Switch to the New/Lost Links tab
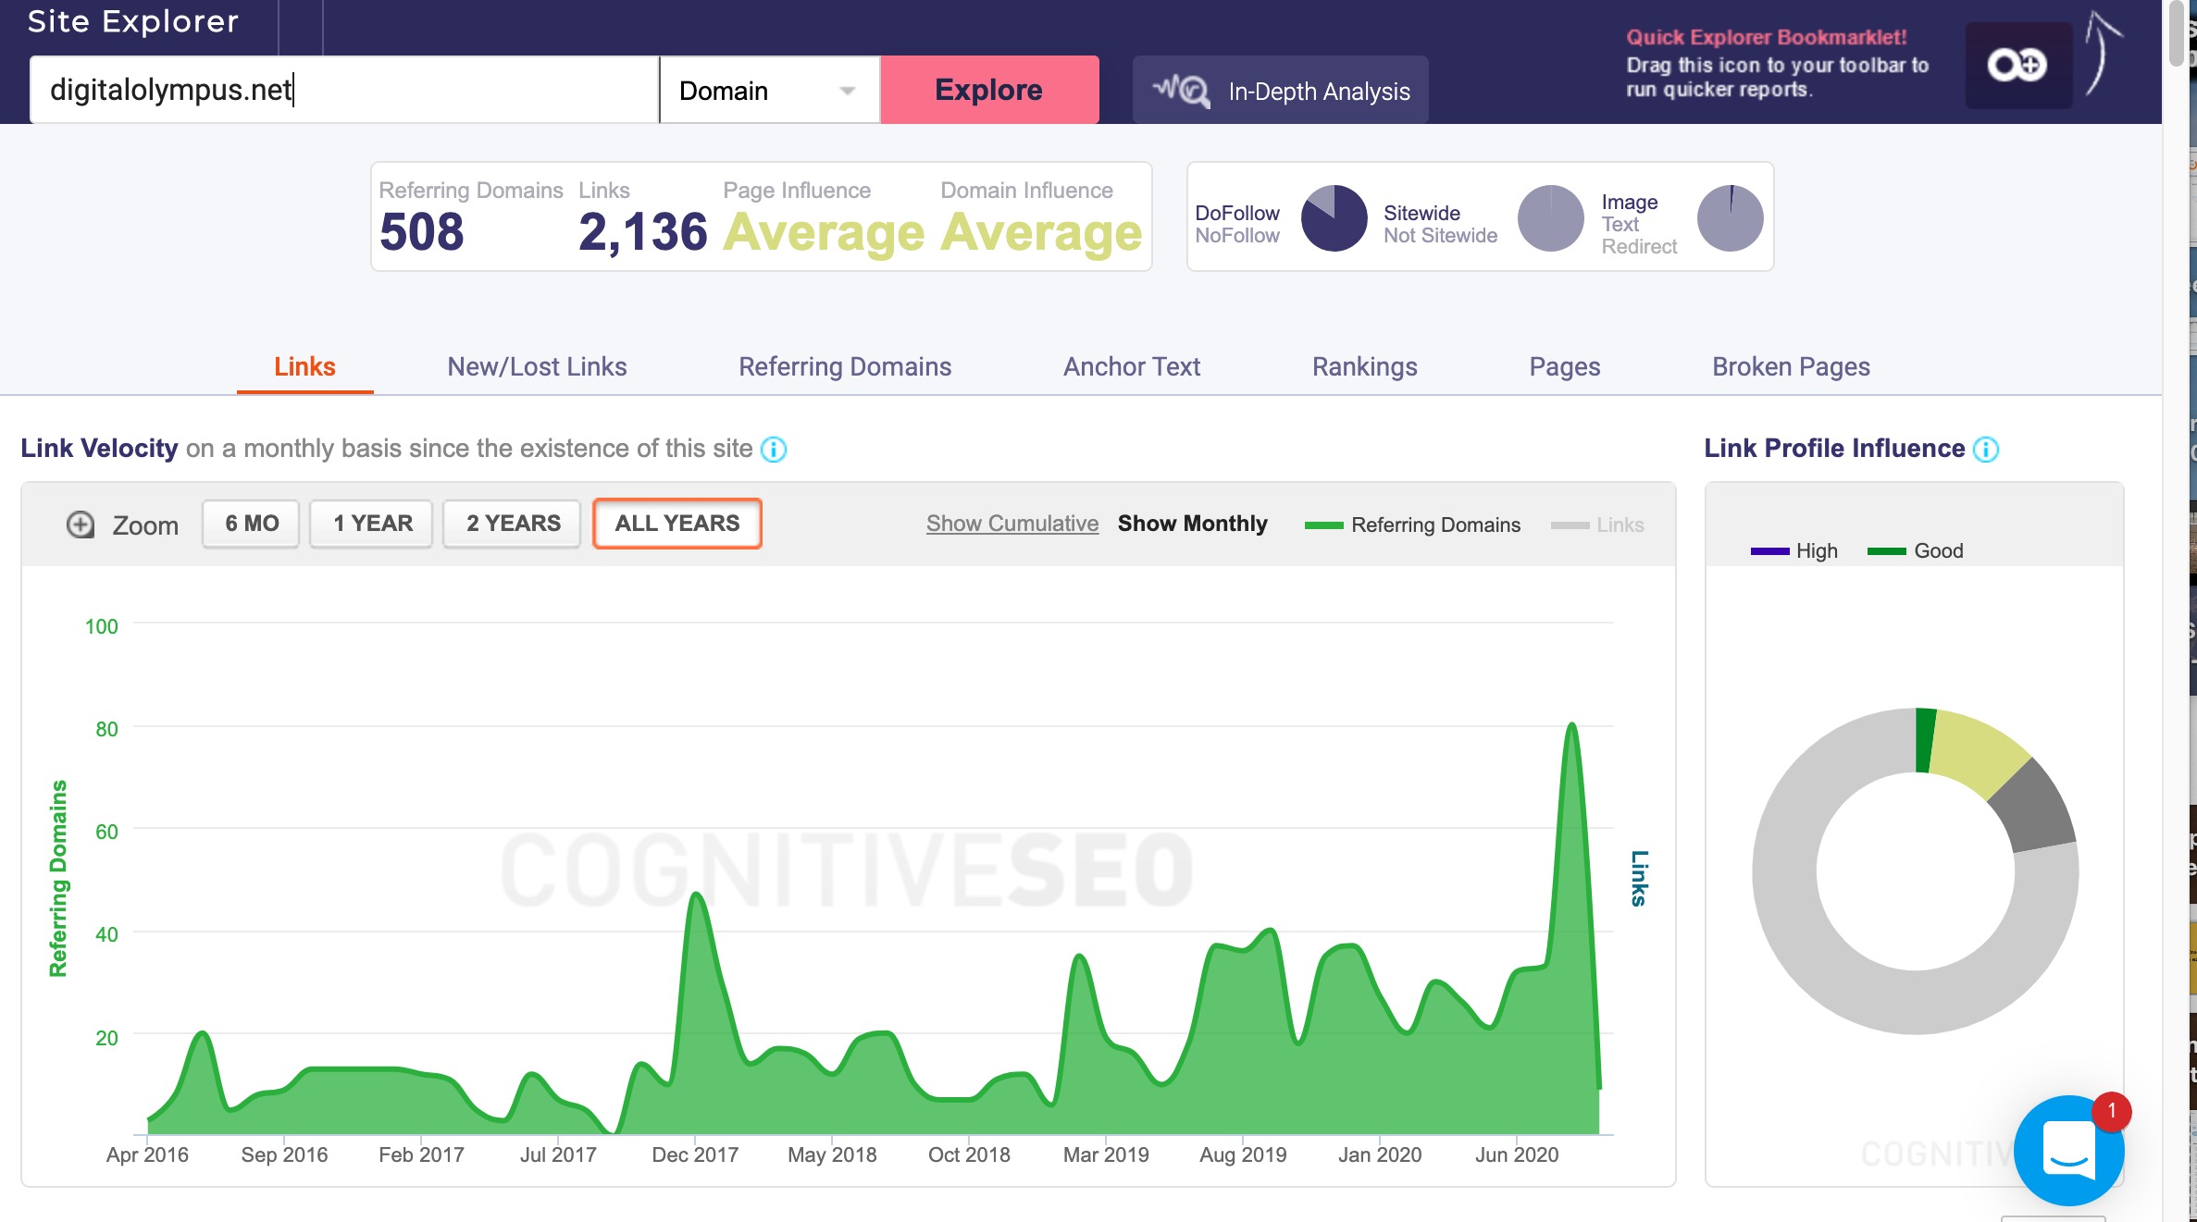2197x1222 pixels. tap(537, 367)
